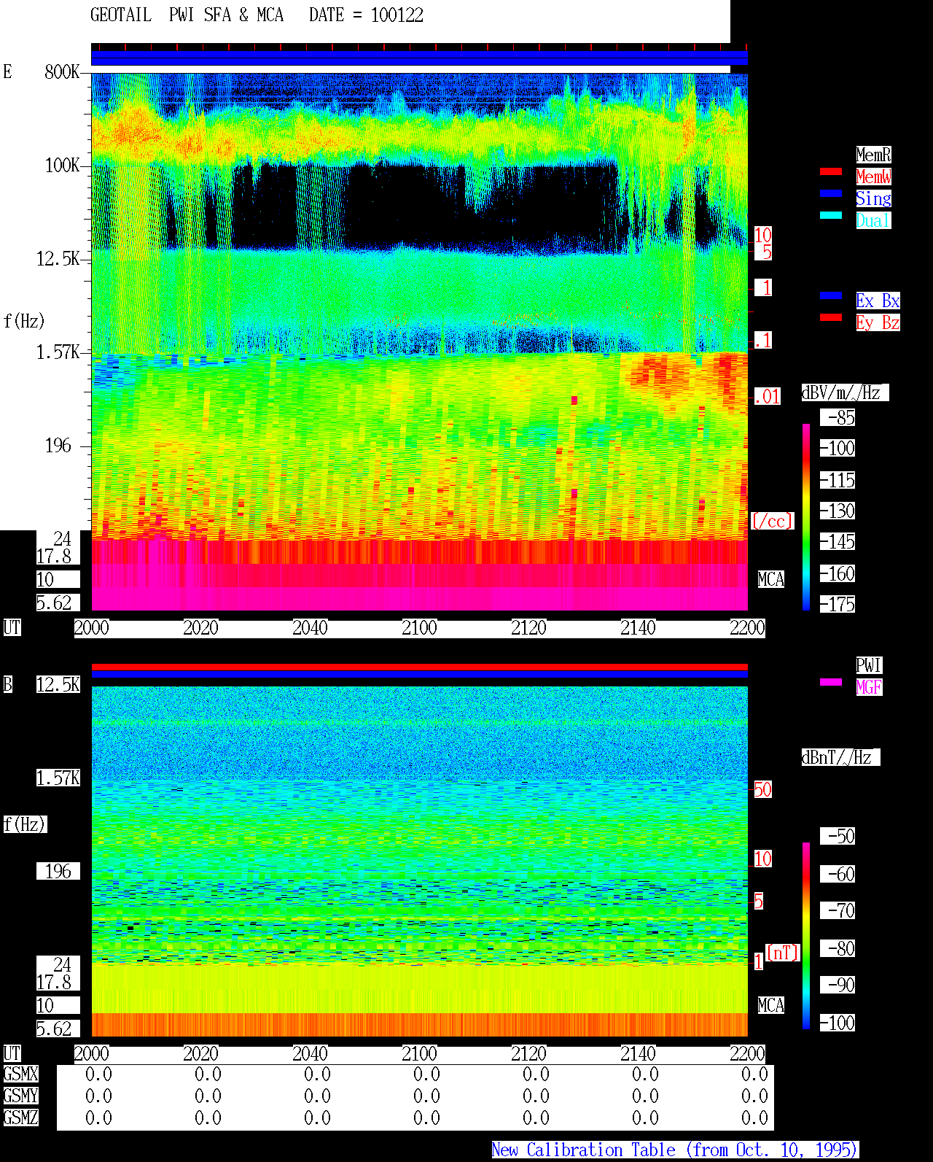
Task: Click the -175 color scale value
Action: (x=838, y=605)
